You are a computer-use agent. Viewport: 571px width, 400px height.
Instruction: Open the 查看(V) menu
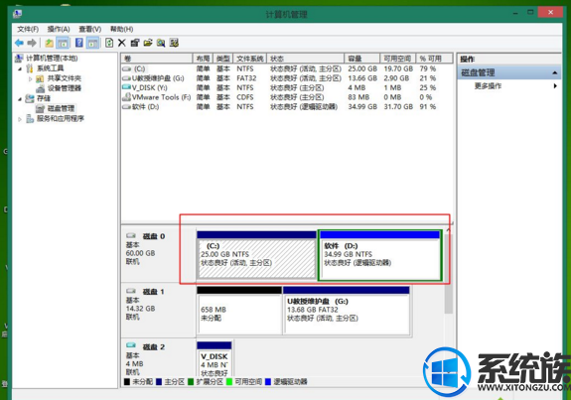coord(90,29)
